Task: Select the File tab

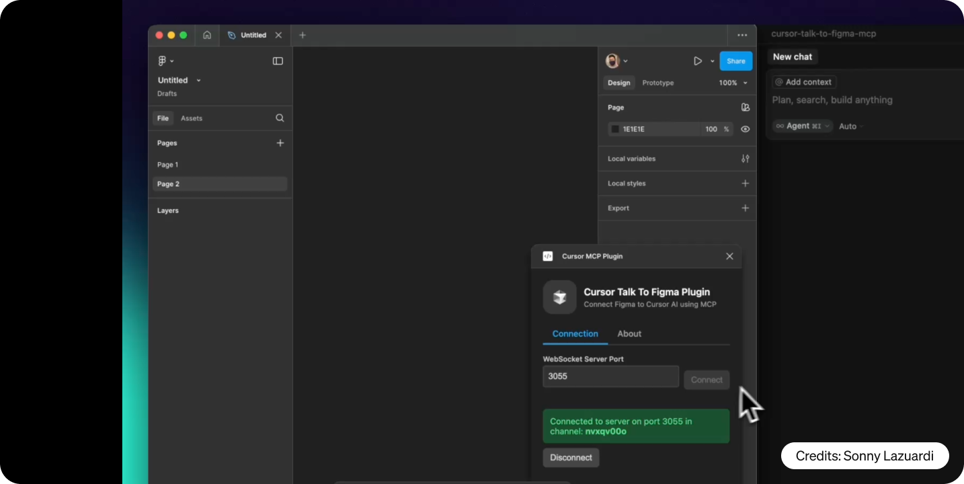Action: point(163,118)
